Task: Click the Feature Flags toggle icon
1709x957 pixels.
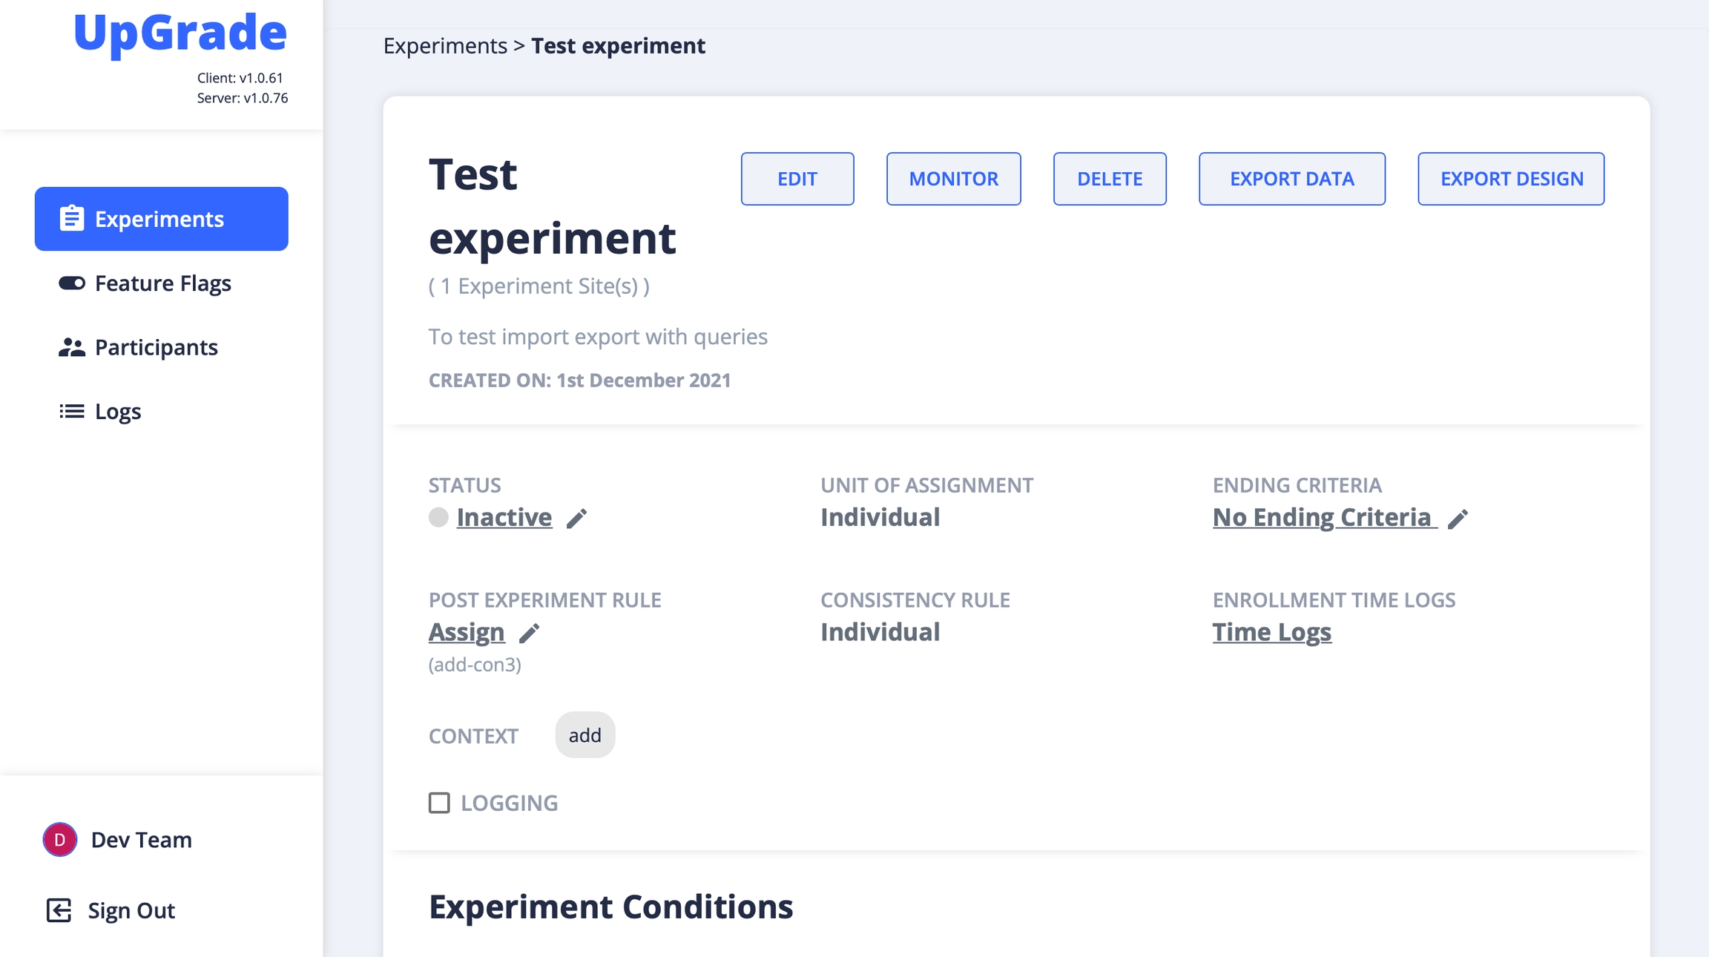Action: (x=71, y=283)
